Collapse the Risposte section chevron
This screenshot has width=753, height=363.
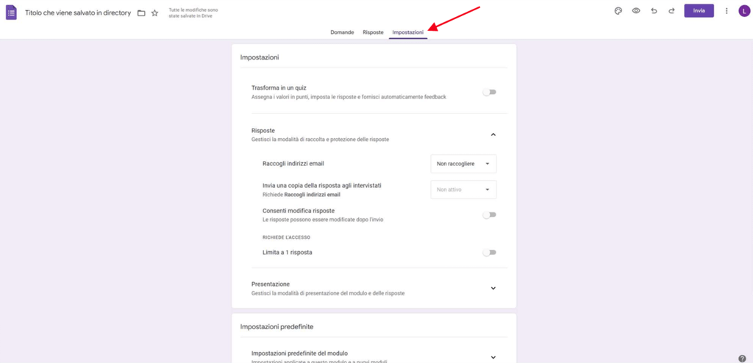point(493,134)
